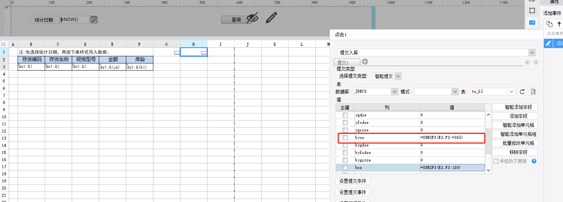Open the 属性 properties tab

tap(554, 2)
